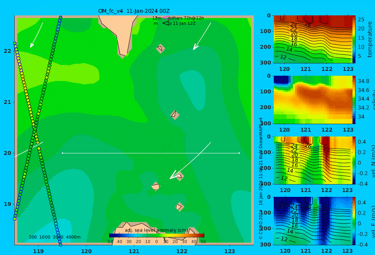Click the temperature color bar
Viewport: 375px width, 255px height.
tap(354, 39)
